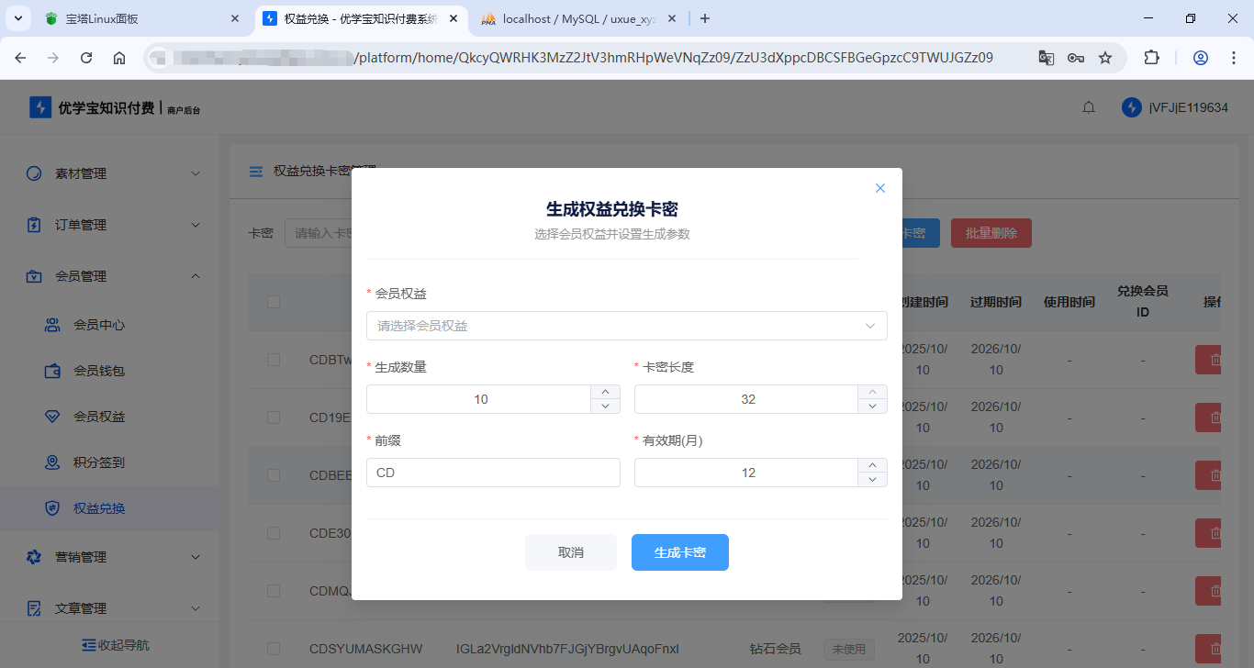Increment 生成数量 with the up stepper arrow
Screen dimensions: 1254x668
(605, 393)
